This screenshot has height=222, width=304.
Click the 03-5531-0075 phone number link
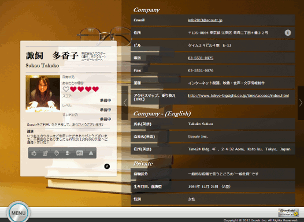click(x=201, y=58)
